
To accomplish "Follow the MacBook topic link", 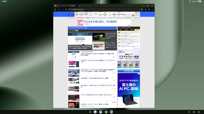I will [88, 18].
